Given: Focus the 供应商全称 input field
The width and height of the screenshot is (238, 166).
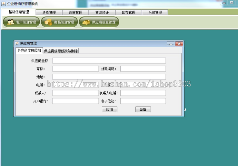Looking at the screenshot, I should (x=109, y=60).
